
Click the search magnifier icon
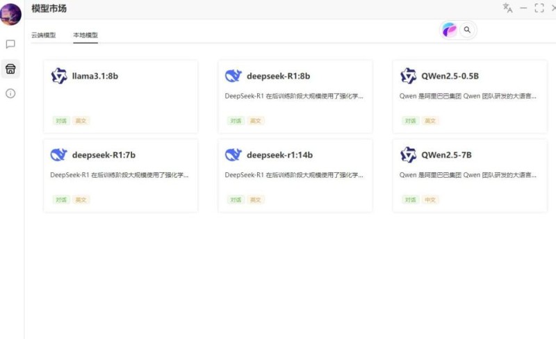(467, 30)
